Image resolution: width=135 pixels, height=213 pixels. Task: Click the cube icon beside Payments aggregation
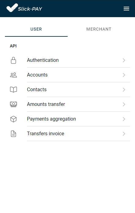pos(13,119)
